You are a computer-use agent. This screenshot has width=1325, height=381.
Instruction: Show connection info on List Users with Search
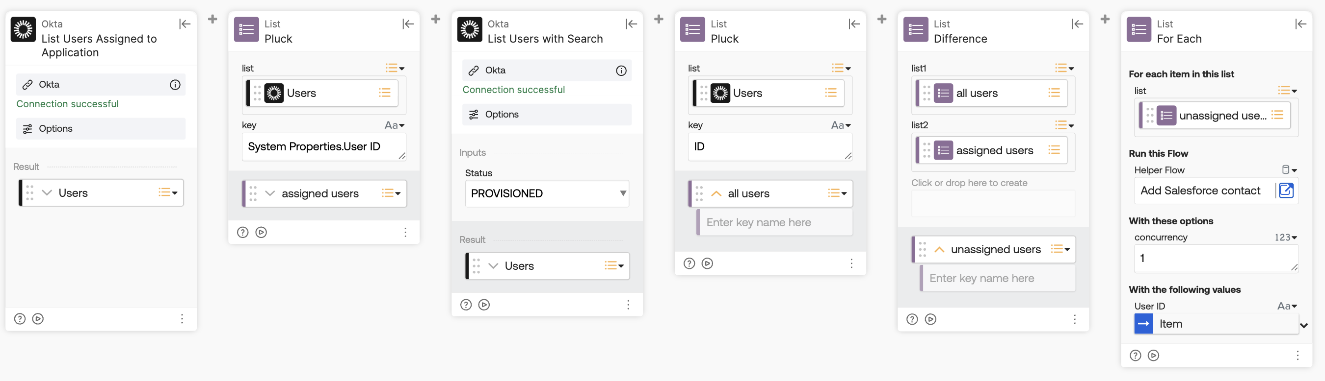621,71
